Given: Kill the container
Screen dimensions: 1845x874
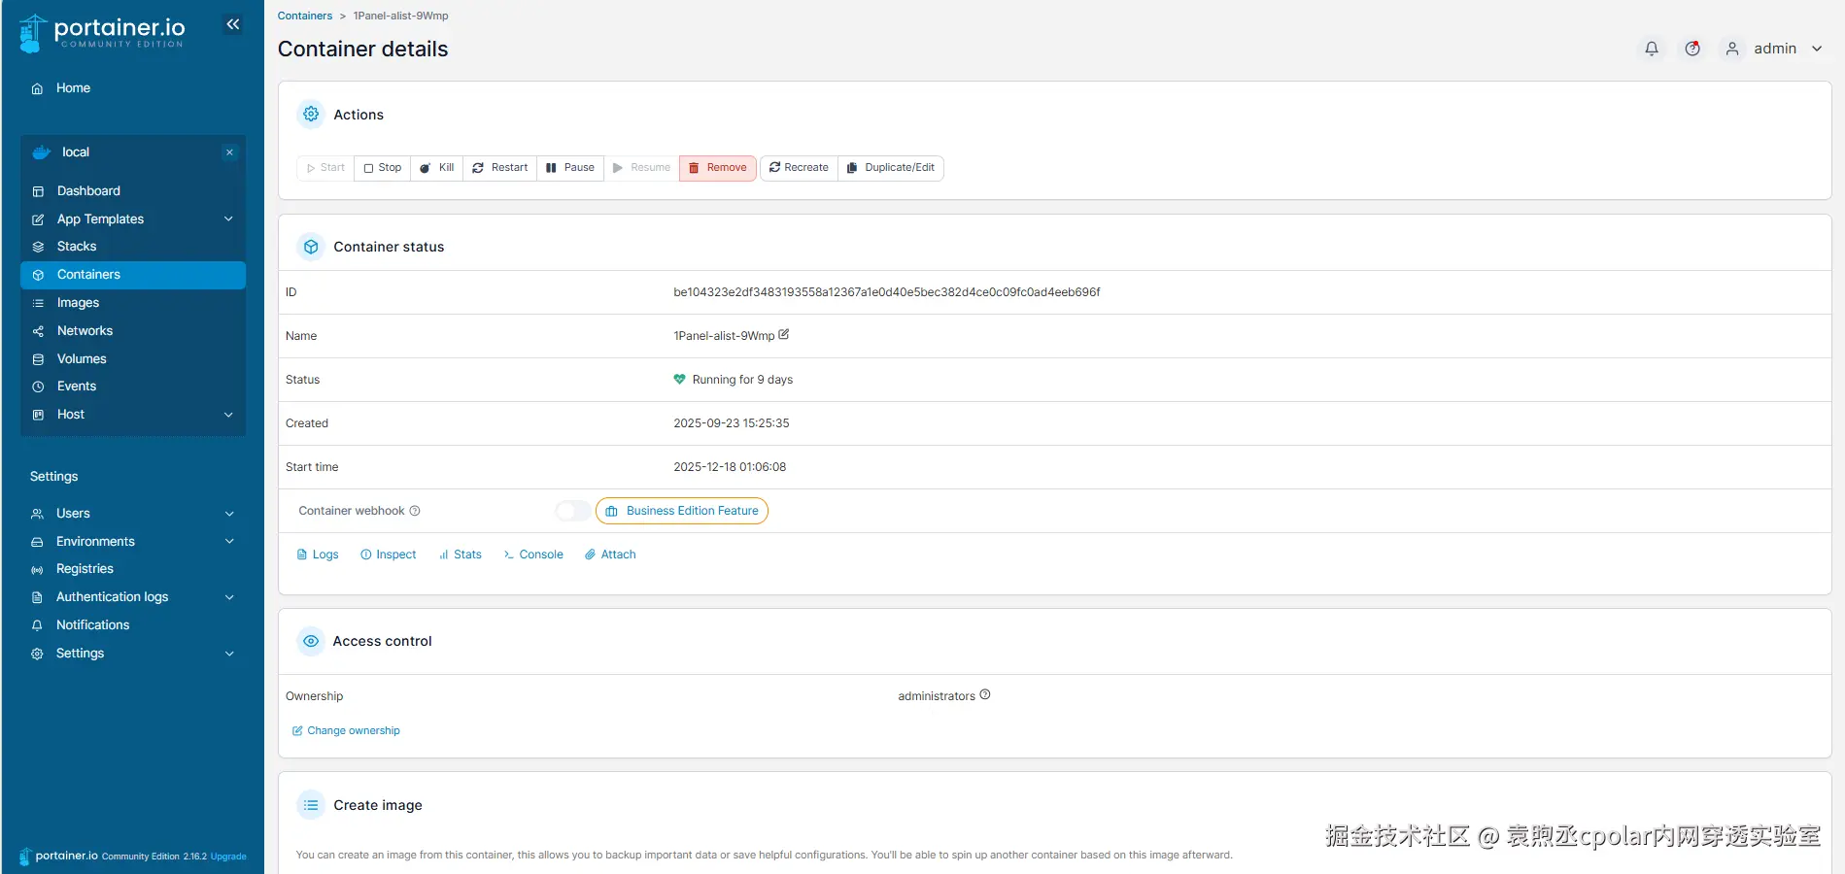Looking at the screenshot, I should pyautogui.click(x=437, y=168).
